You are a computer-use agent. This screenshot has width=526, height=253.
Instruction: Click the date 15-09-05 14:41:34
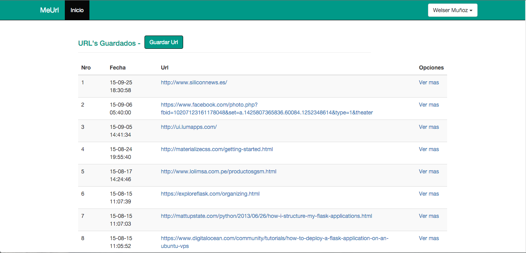tap(121, 131)
